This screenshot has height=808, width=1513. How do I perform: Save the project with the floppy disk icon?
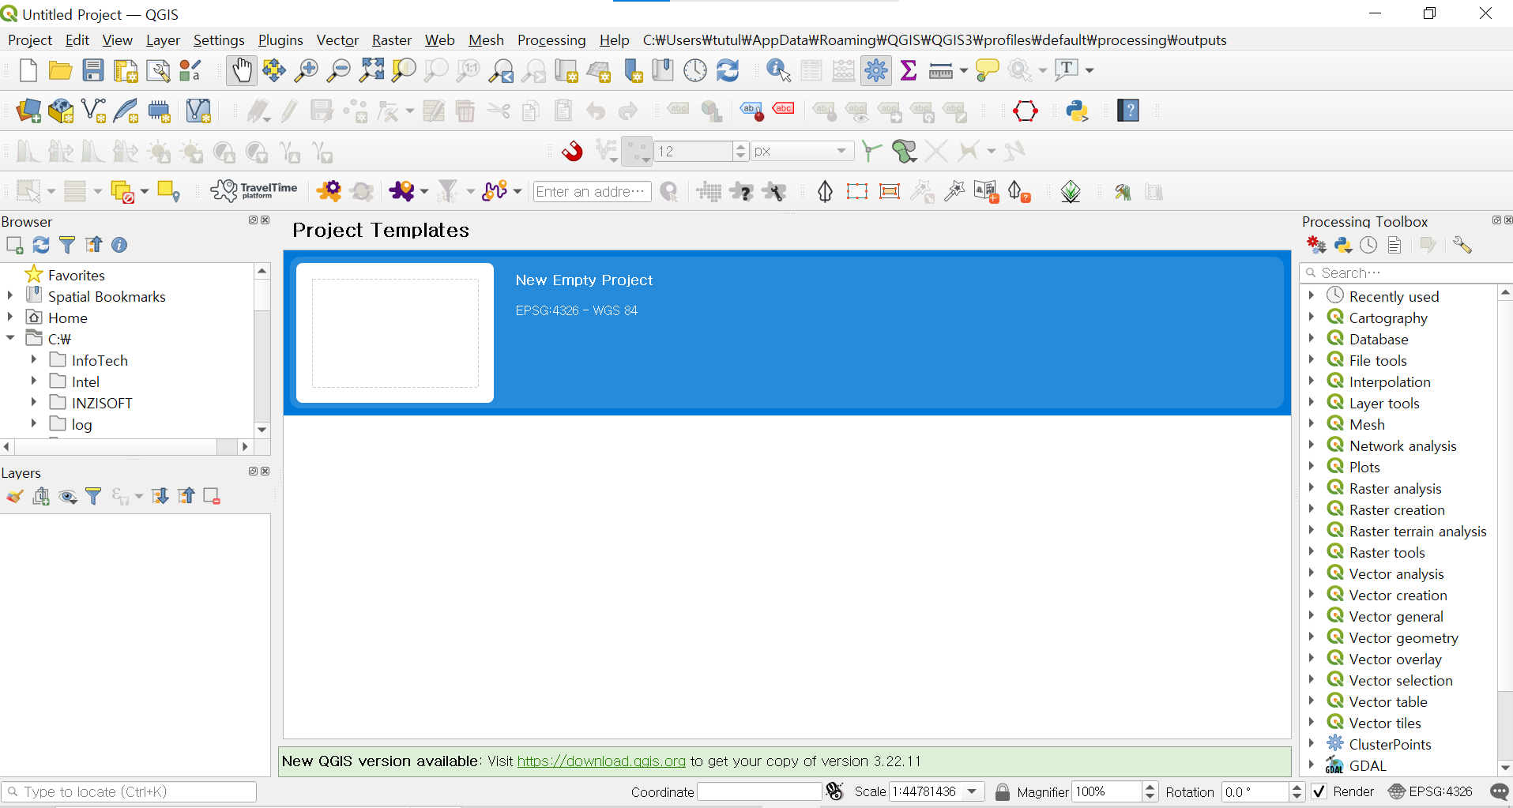coord(93,70)
